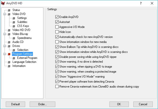Screen dimensions: 158x109
Task: Click the icon beside Language Selection
Action: pos(9,62)
